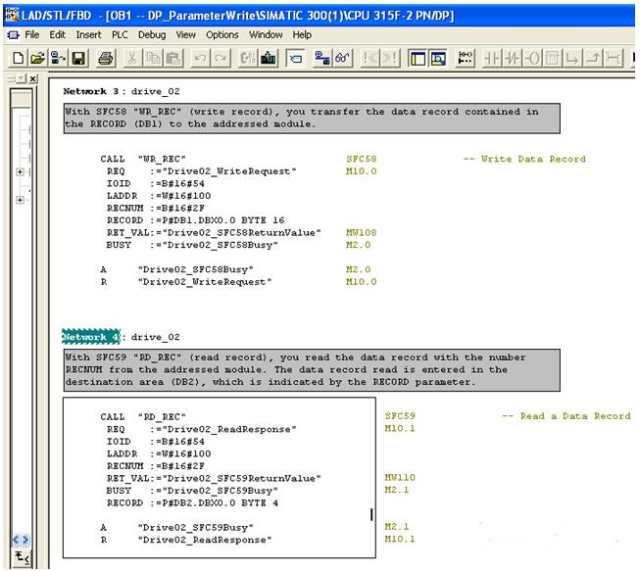Click the MW108 address comment
The width and height of the screenshot is (640, 571).
pyautogui.click(x=362, y=233)
